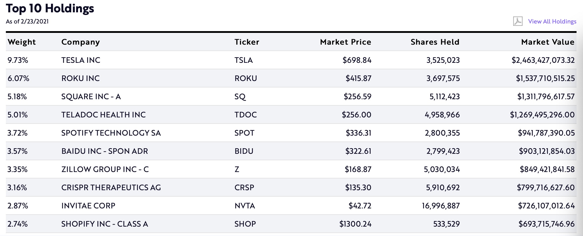Select SQUARE INC - A company name

pos(91,97)
